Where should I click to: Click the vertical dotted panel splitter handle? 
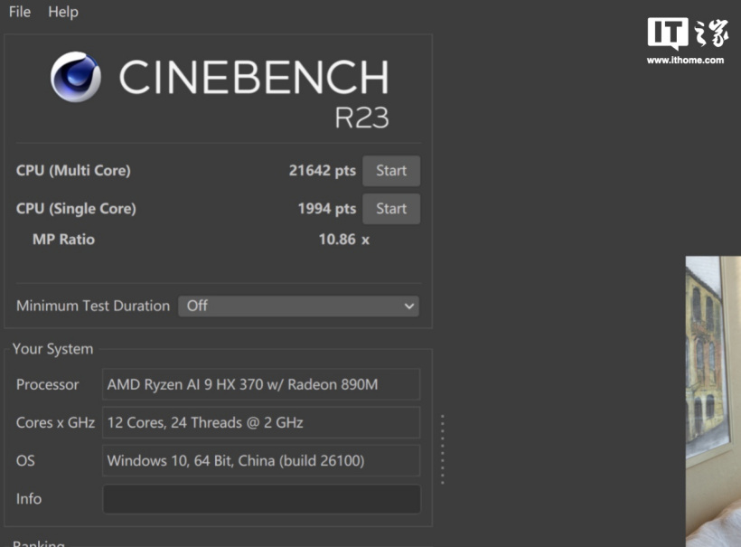coord(442,449)
